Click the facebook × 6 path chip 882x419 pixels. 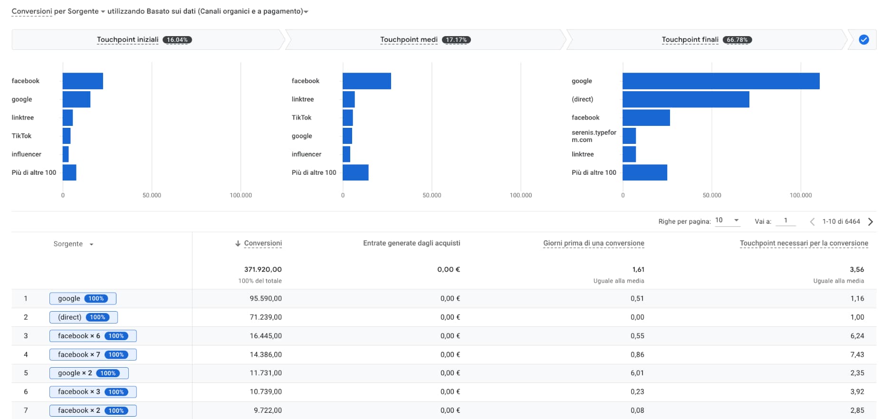pos(93,336)
